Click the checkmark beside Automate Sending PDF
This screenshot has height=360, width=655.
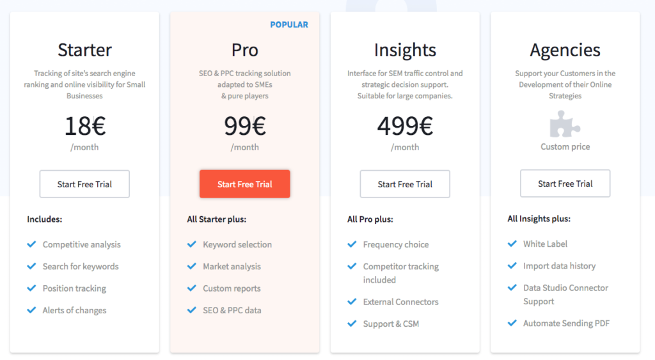[512, 323]
